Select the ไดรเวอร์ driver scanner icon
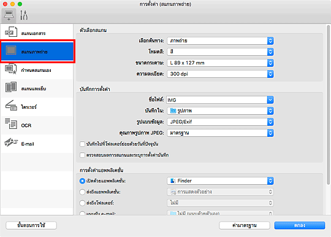Viewport: 331px width, 237px height. pyautogui.click(x=11, y=106)
